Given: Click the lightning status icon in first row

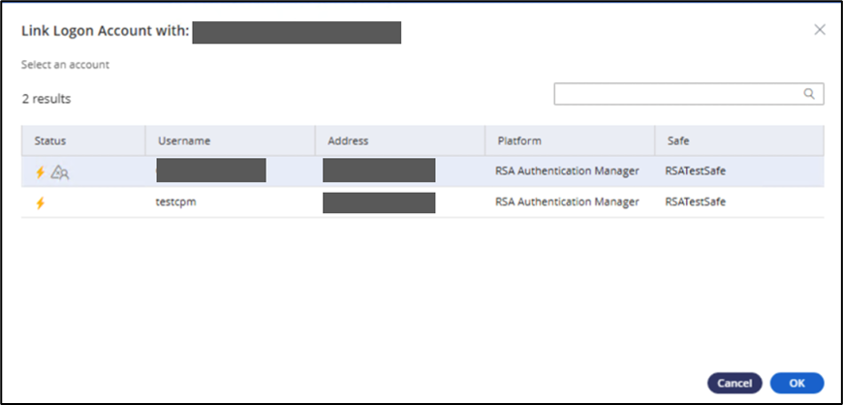Looking at the screenshot, I should click(41, 172).
